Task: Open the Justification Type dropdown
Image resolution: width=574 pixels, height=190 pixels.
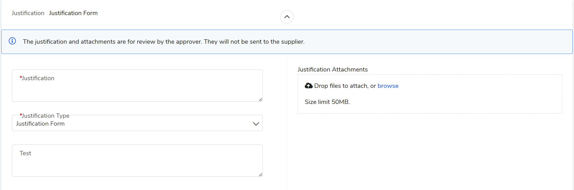Action: click(x=137, y=124)
